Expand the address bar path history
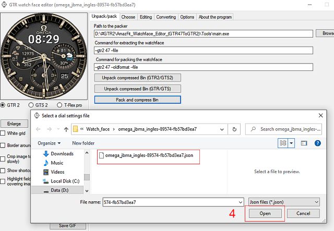The height and width of the screenshot is (231, 334). click(x=222, y=129)
